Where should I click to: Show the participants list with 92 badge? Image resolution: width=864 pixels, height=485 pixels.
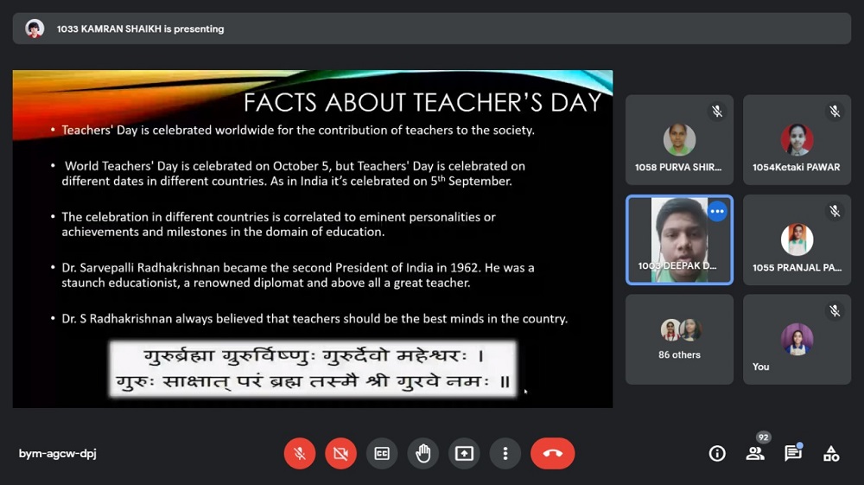755,453
